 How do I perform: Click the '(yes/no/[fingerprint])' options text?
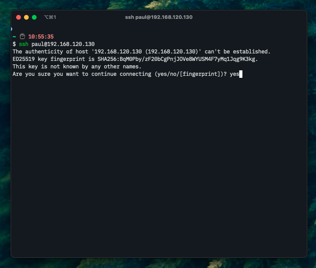click(190, 74)
